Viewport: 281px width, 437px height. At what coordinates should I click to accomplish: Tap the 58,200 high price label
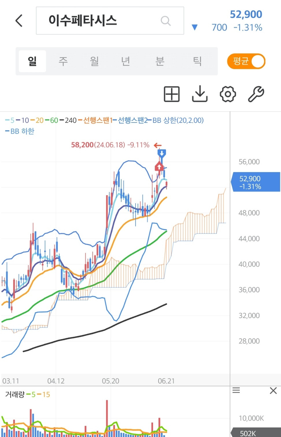click(82, 145)
